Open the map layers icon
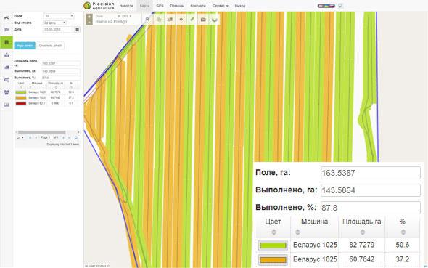This screenshot has height=268, width=428. pyautogui.click(x=214, y=20)
